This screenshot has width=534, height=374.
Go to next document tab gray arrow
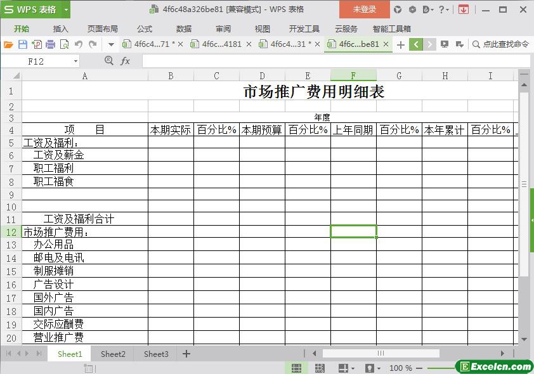[429, 44]
